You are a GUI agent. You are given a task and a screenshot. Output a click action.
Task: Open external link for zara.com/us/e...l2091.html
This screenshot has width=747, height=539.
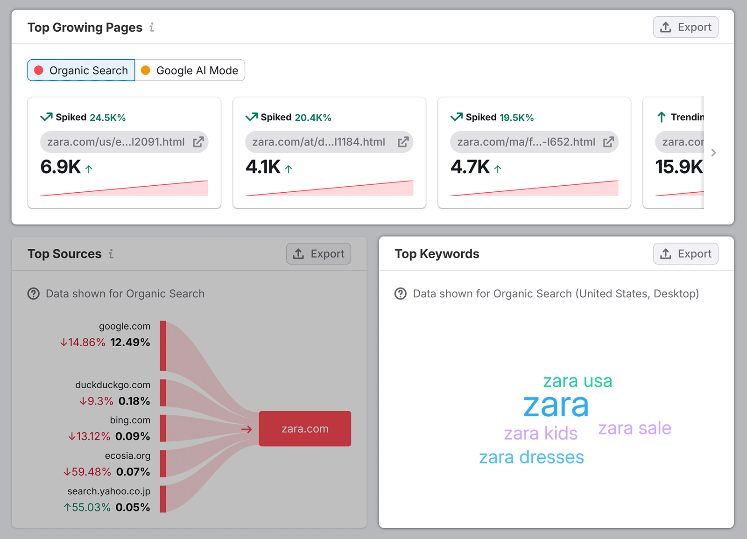click(198, 142)
